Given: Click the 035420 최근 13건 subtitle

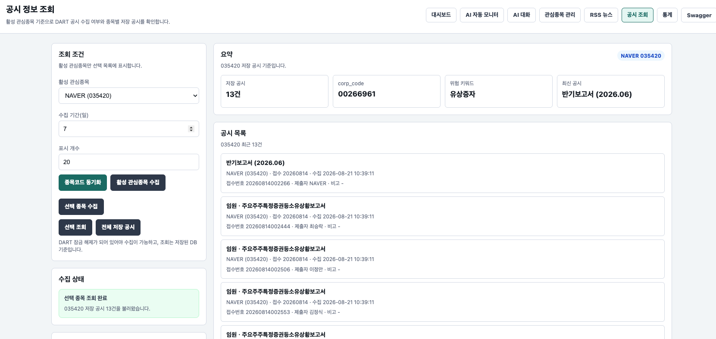Looking at the screenshot, I should 241,145.
